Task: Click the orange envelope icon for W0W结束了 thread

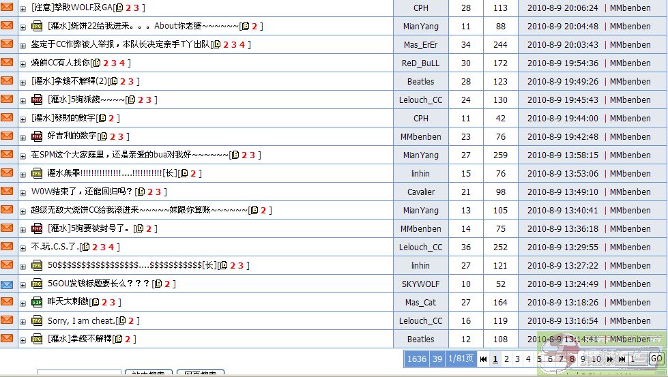Action: click(7, 192)
